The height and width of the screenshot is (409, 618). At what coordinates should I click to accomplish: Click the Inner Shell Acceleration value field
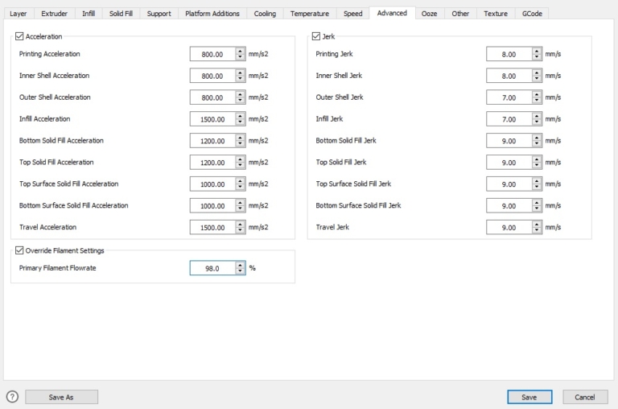(x=212, y=76)
